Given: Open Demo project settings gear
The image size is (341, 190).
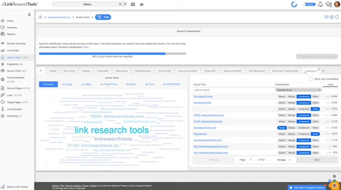Looking at the screenshot, I should [120, 4].
